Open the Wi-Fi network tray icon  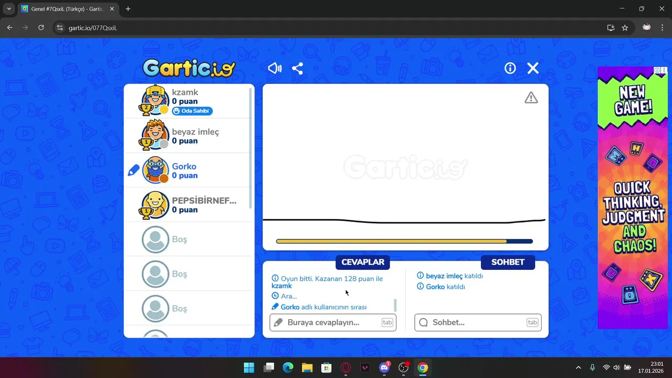[x=606, y=367]
